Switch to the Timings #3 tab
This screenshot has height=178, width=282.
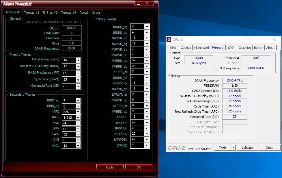50,12
